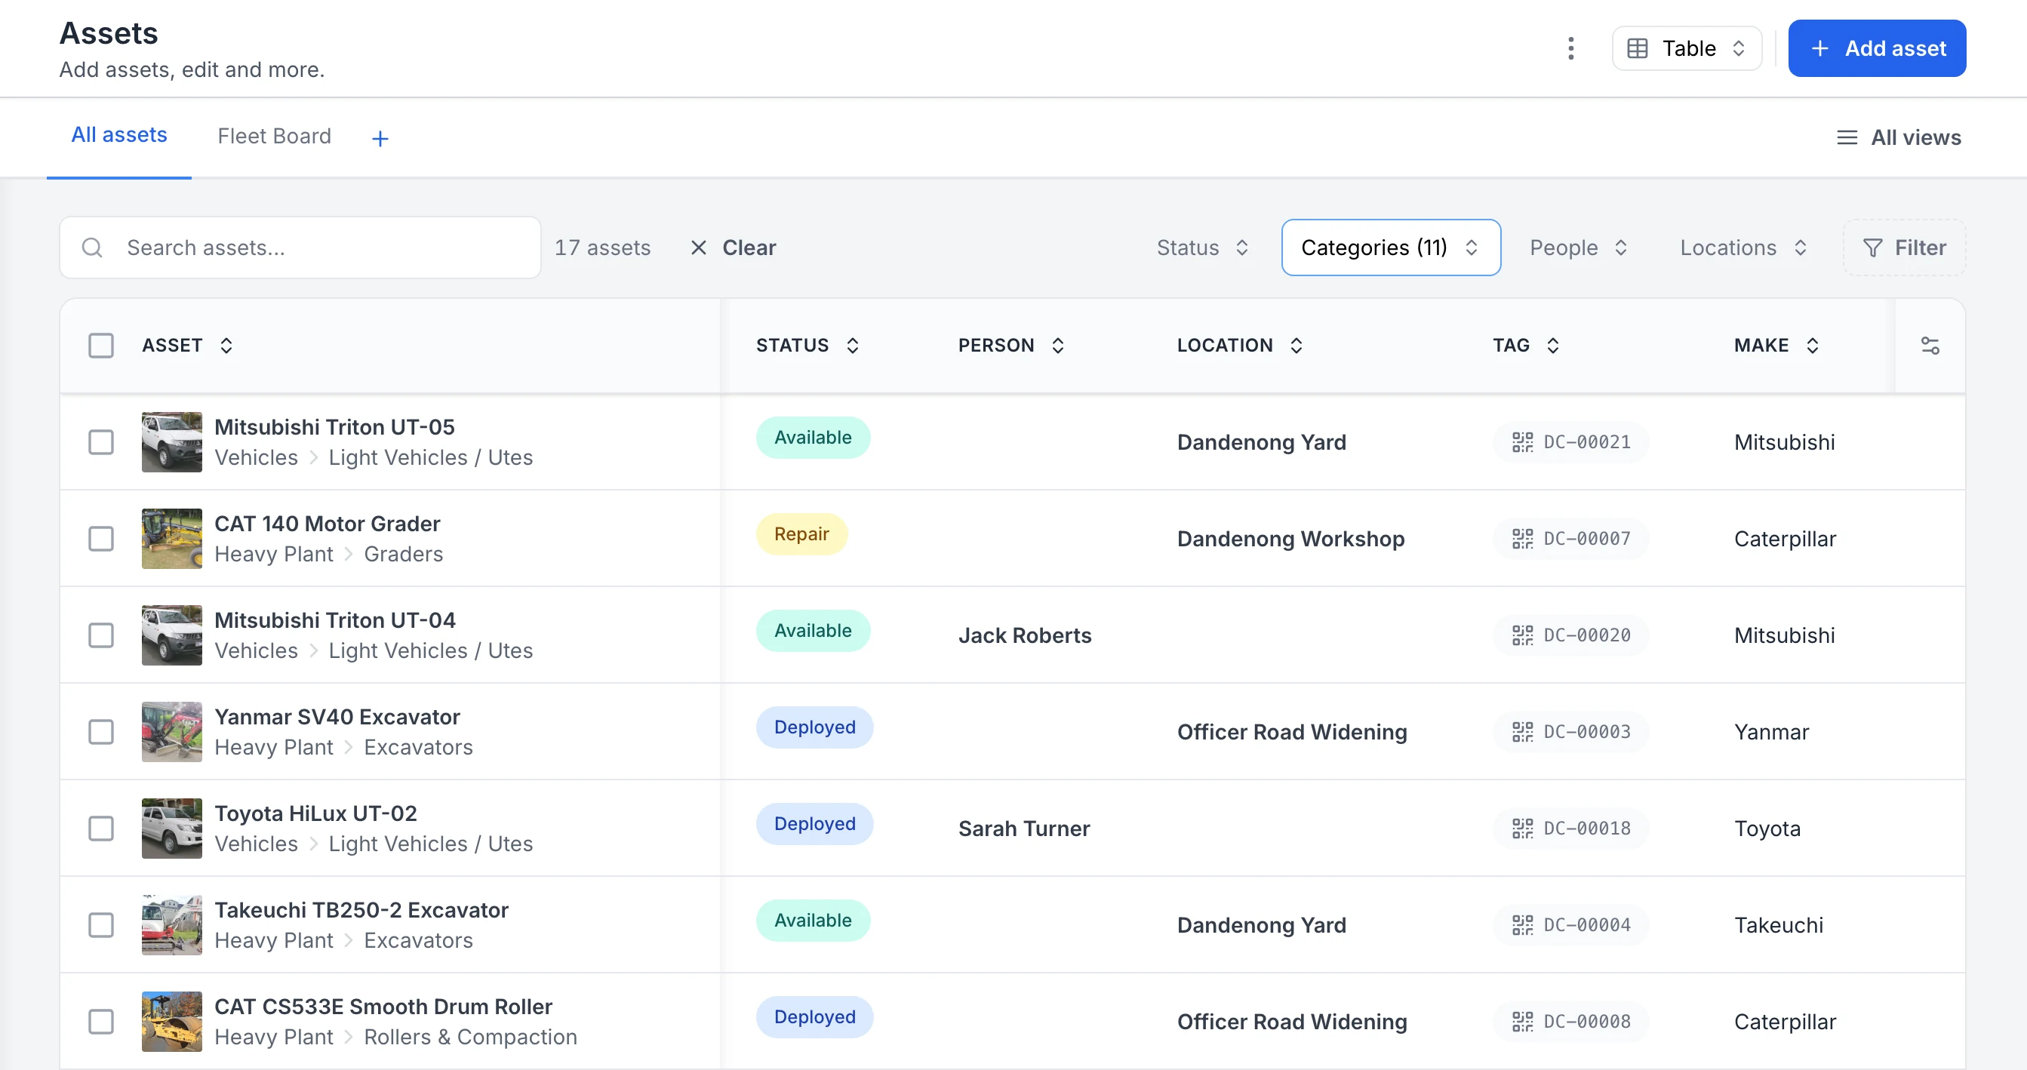Open the three-dot more options menu

tap(1570, 48)
